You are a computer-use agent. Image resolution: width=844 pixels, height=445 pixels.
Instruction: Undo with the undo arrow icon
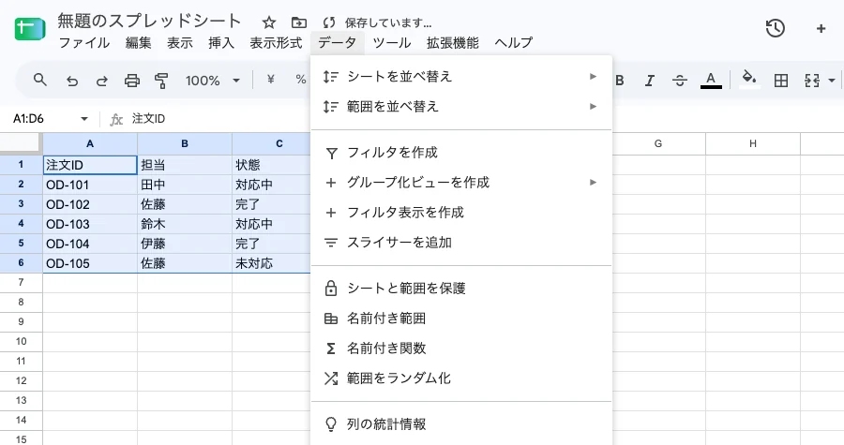(x=71, y=81)
